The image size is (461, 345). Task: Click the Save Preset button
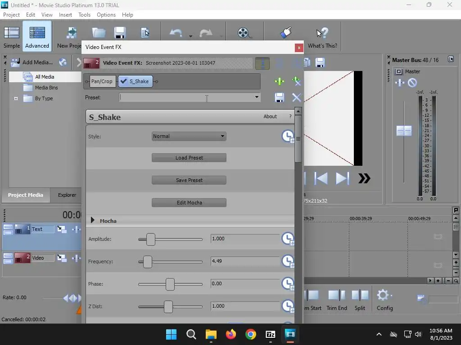pos(189,180)
